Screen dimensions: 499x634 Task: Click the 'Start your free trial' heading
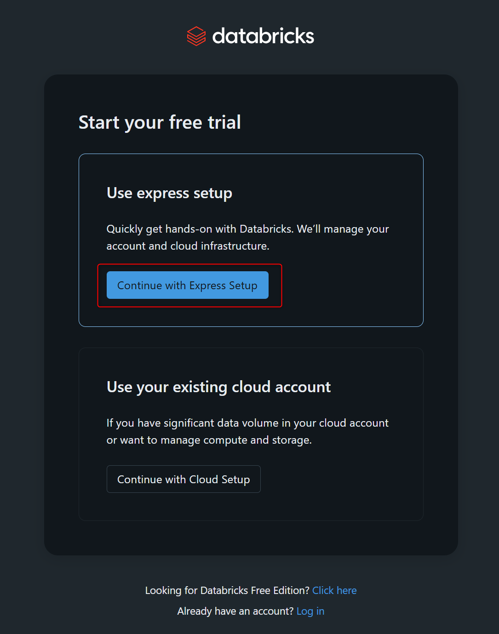point(160,122)
